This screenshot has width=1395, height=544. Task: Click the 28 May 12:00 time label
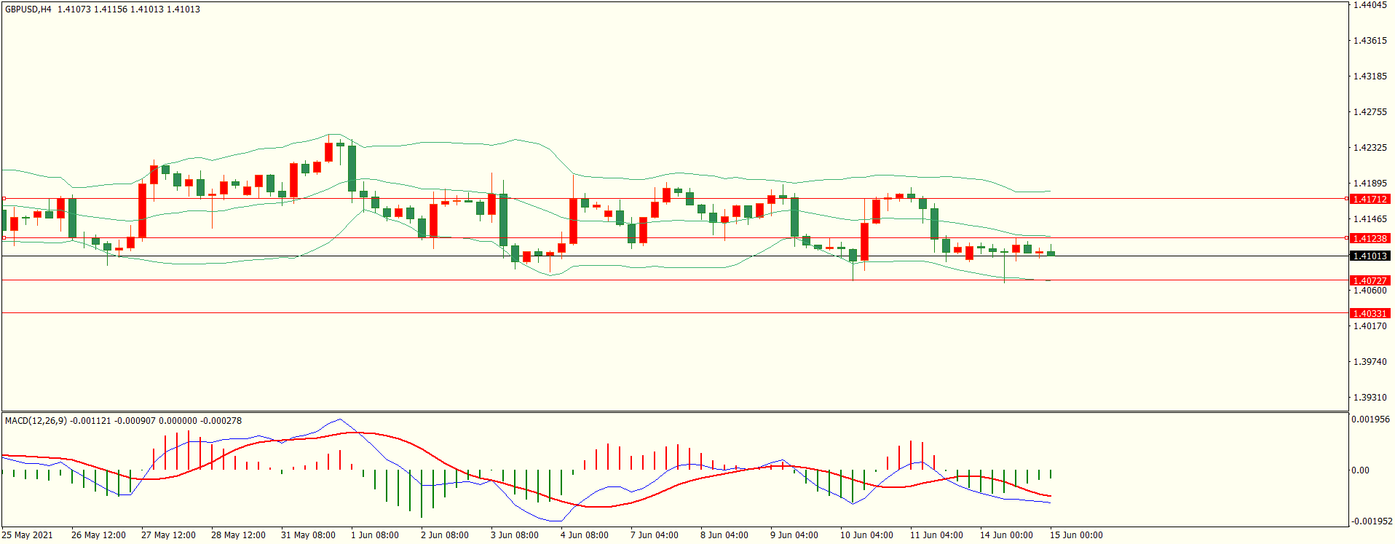[238, 535]
